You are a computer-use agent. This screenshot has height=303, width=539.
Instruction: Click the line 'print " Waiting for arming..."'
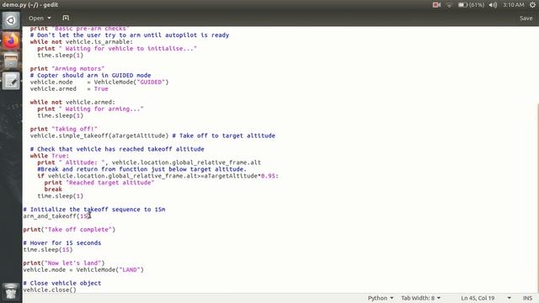click(x=90, y=109)
